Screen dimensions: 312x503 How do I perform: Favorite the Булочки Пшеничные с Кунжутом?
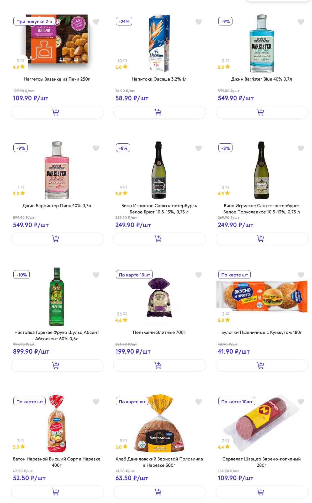[301, 275]
